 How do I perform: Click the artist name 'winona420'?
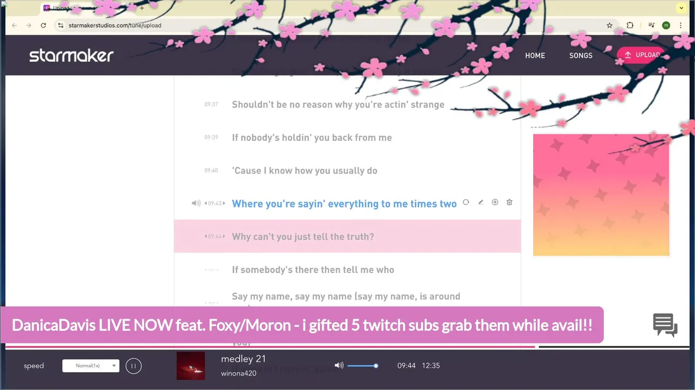point(238,373)
